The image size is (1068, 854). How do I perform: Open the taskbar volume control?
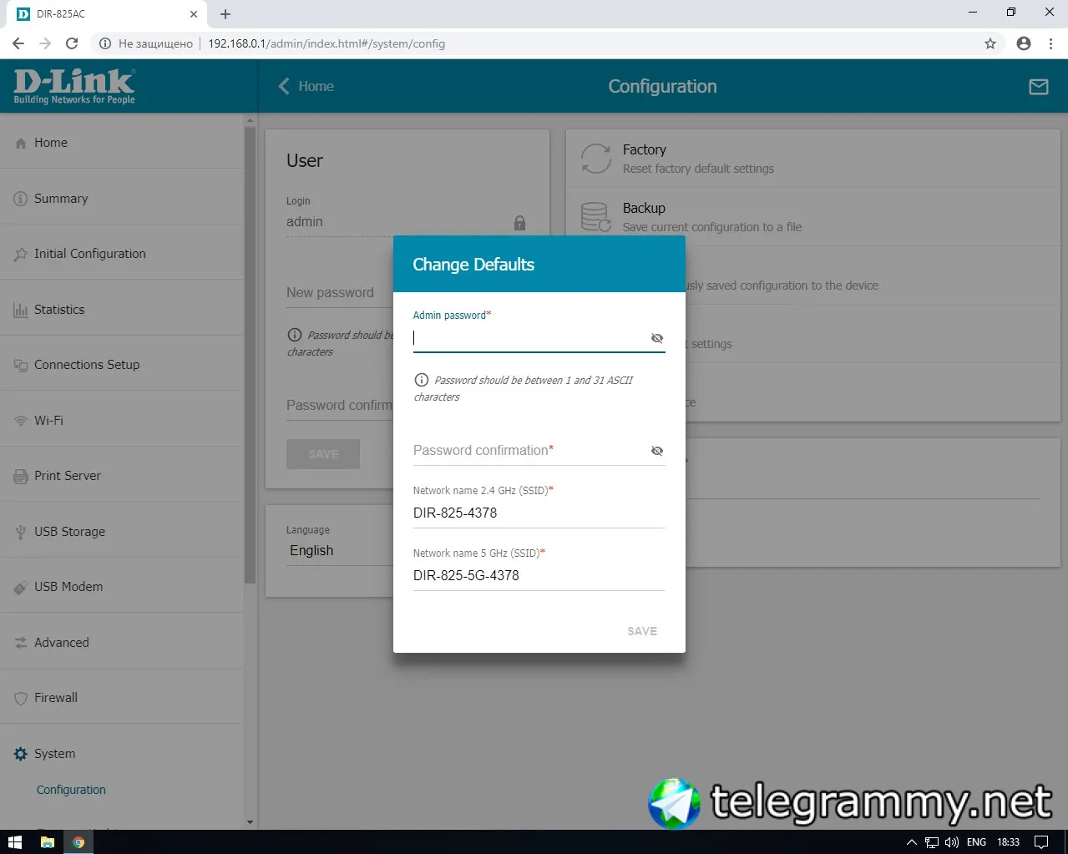(x=952, y=842)
